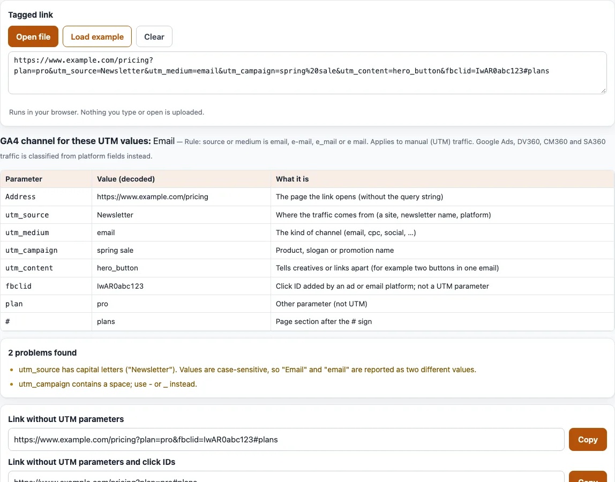Click 'The kind of channel' description
The width and height of the screenshot is (615, 482).
pyautogui.click(x=346, y=232)
